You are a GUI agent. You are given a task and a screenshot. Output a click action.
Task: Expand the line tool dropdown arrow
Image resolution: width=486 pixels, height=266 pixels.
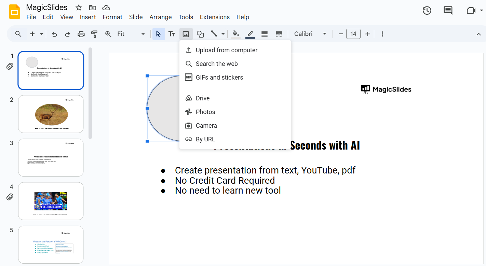(x=223, y=34)
